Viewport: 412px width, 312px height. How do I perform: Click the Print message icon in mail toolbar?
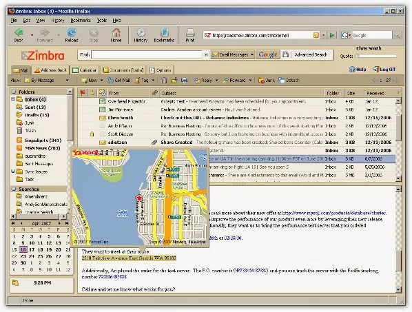click(x=184, y=81)
